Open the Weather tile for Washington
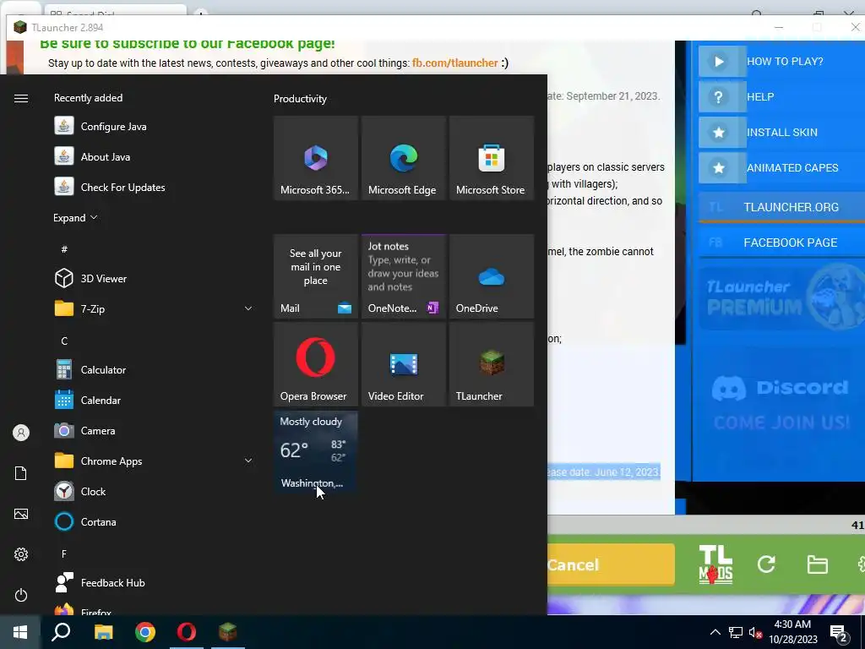Screen dimensions: 865x649 [316, 452]
